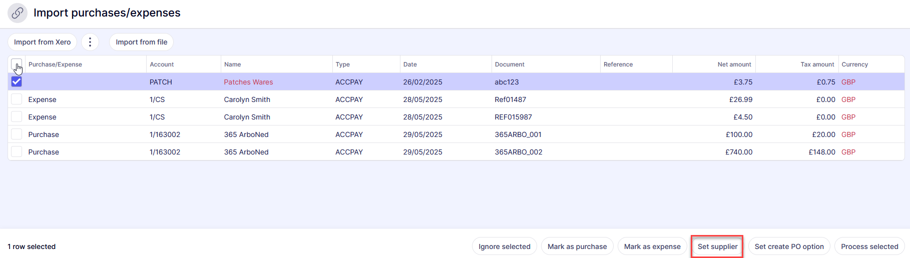Check the 365ARBO_001 row checkbox
910x258 pixels.
coord(17,134)
